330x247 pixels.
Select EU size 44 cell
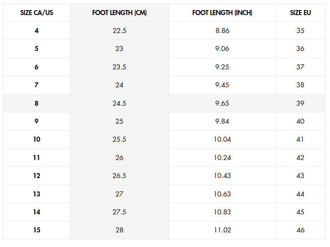tap(300, 194)
